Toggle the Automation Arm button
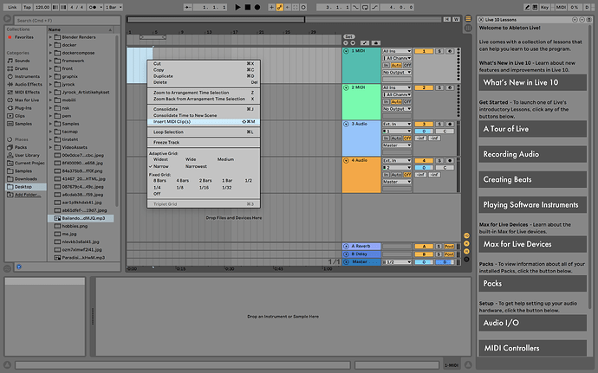Image resolution: width=598 pixels, height=373 pixels. pos(280,7)
